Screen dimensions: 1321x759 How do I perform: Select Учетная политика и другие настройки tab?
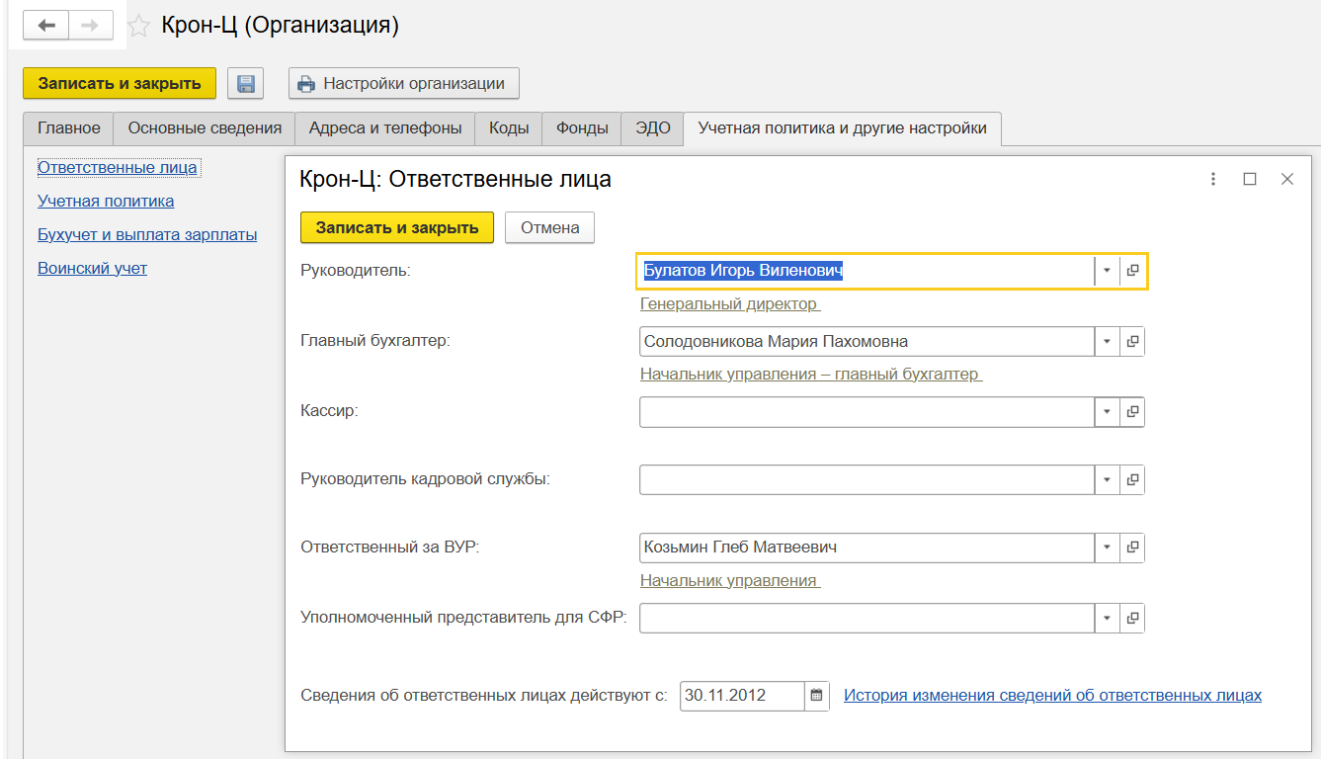click(x=842, y=127)
